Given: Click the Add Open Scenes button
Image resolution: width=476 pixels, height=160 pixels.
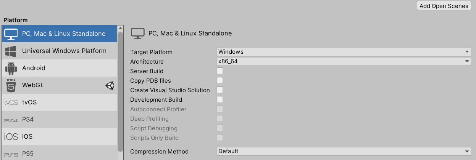Looking at the screenshot, I should (x=444, y=6).
